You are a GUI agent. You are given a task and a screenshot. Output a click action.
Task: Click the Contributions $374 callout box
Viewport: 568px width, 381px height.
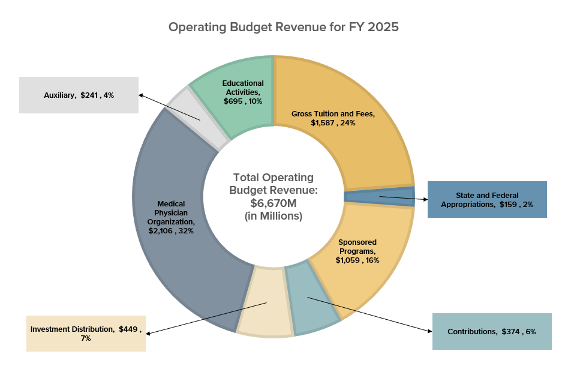click(x=491, y=332)
